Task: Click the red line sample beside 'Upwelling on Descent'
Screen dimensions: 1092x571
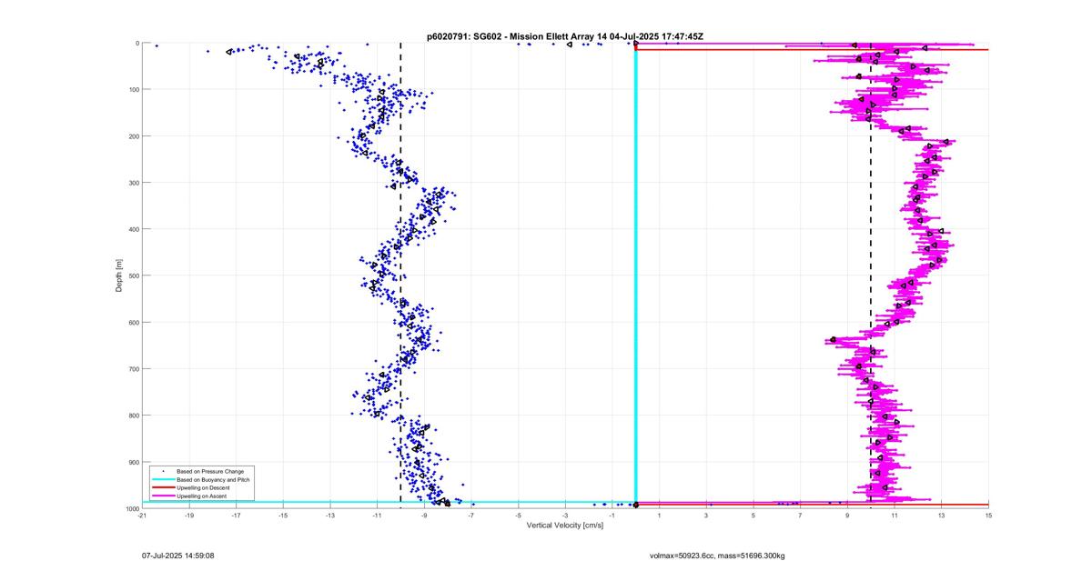Action: tap(163, 487)
